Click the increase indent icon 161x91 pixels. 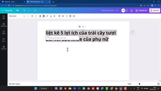click(x=70, y=16)
